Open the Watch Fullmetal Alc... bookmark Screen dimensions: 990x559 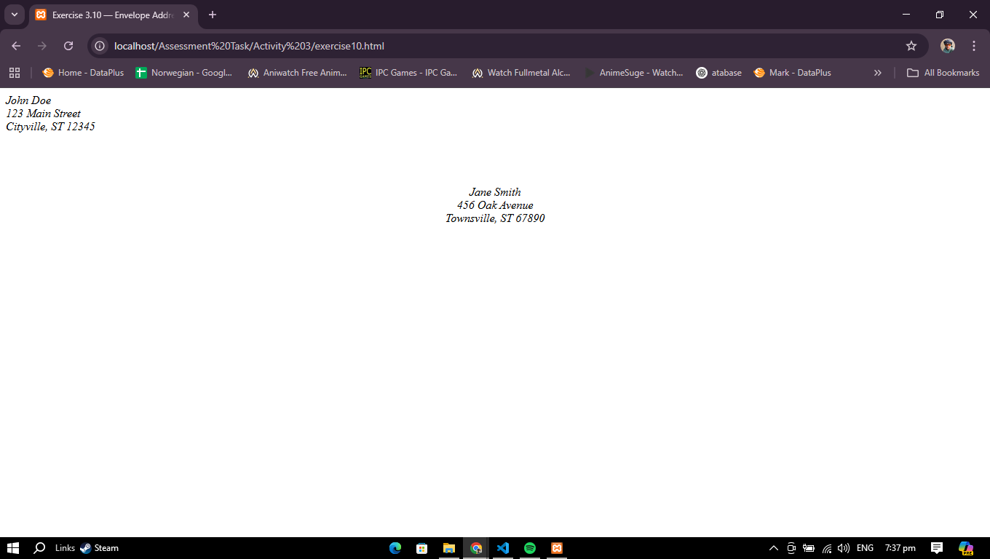[x=521, y=73]
